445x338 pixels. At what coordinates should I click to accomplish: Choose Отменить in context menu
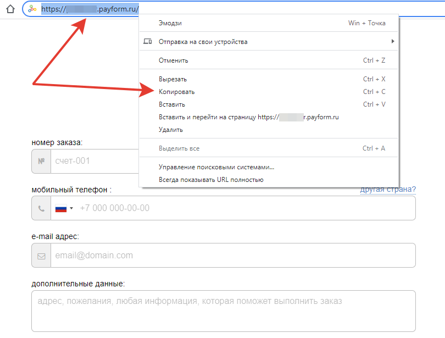[269, 60]
